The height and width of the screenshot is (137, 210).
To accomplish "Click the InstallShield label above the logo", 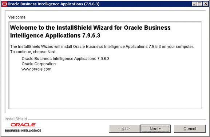I will tap(16, 119).
